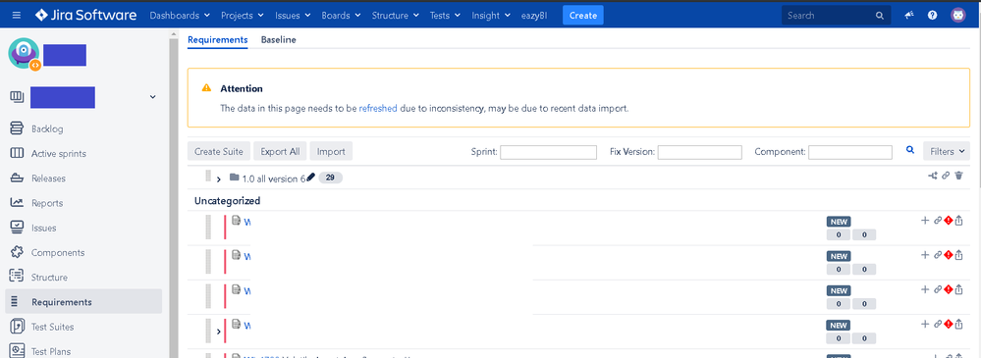Open the Projects dropdown menu
Viewport: 981px width, 358px height.
click(242, 16)
